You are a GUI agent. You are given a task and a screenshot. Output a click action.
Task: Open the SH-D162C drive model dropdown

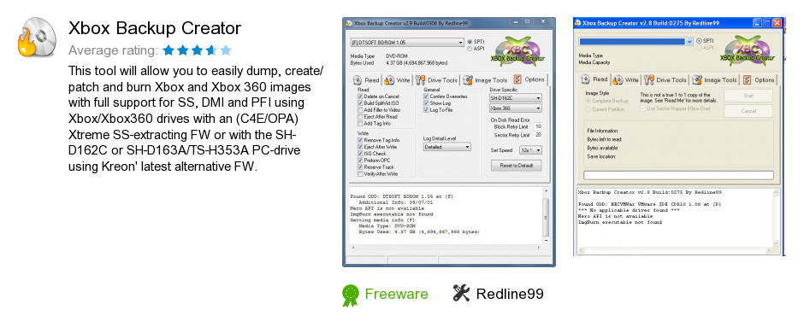(515, 97)
